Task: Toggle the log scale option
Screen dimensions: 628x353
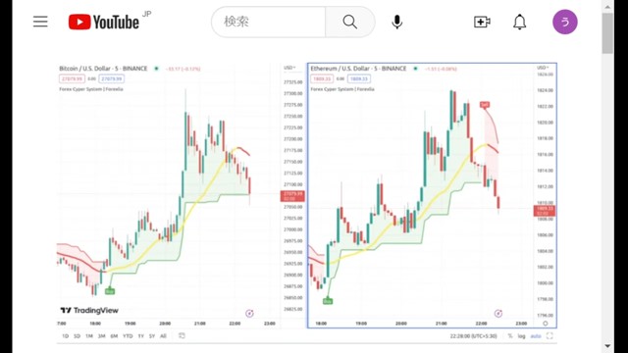Action: pyautogui.click(x=521, y=335)
